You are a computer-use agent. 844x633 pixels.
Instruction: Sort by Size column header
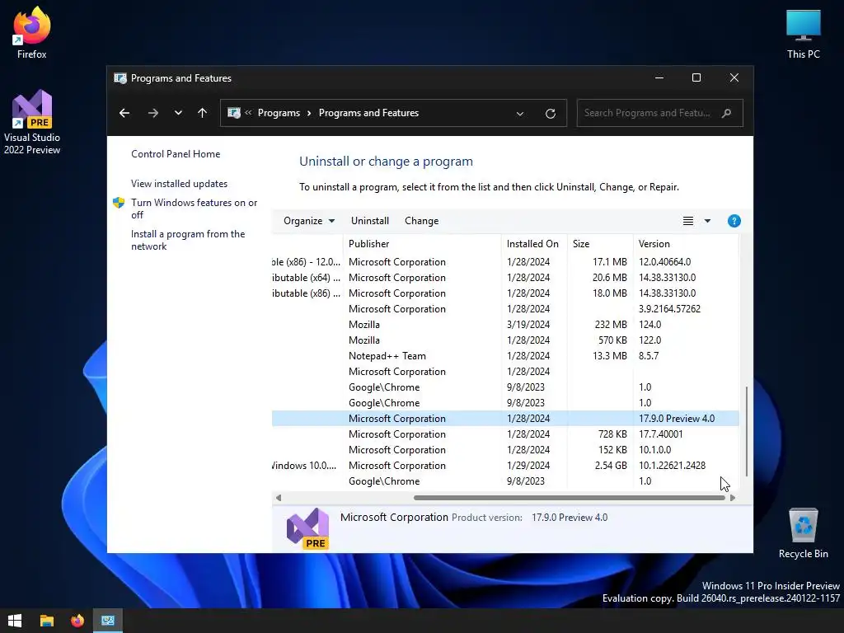[x=600, y=244]
